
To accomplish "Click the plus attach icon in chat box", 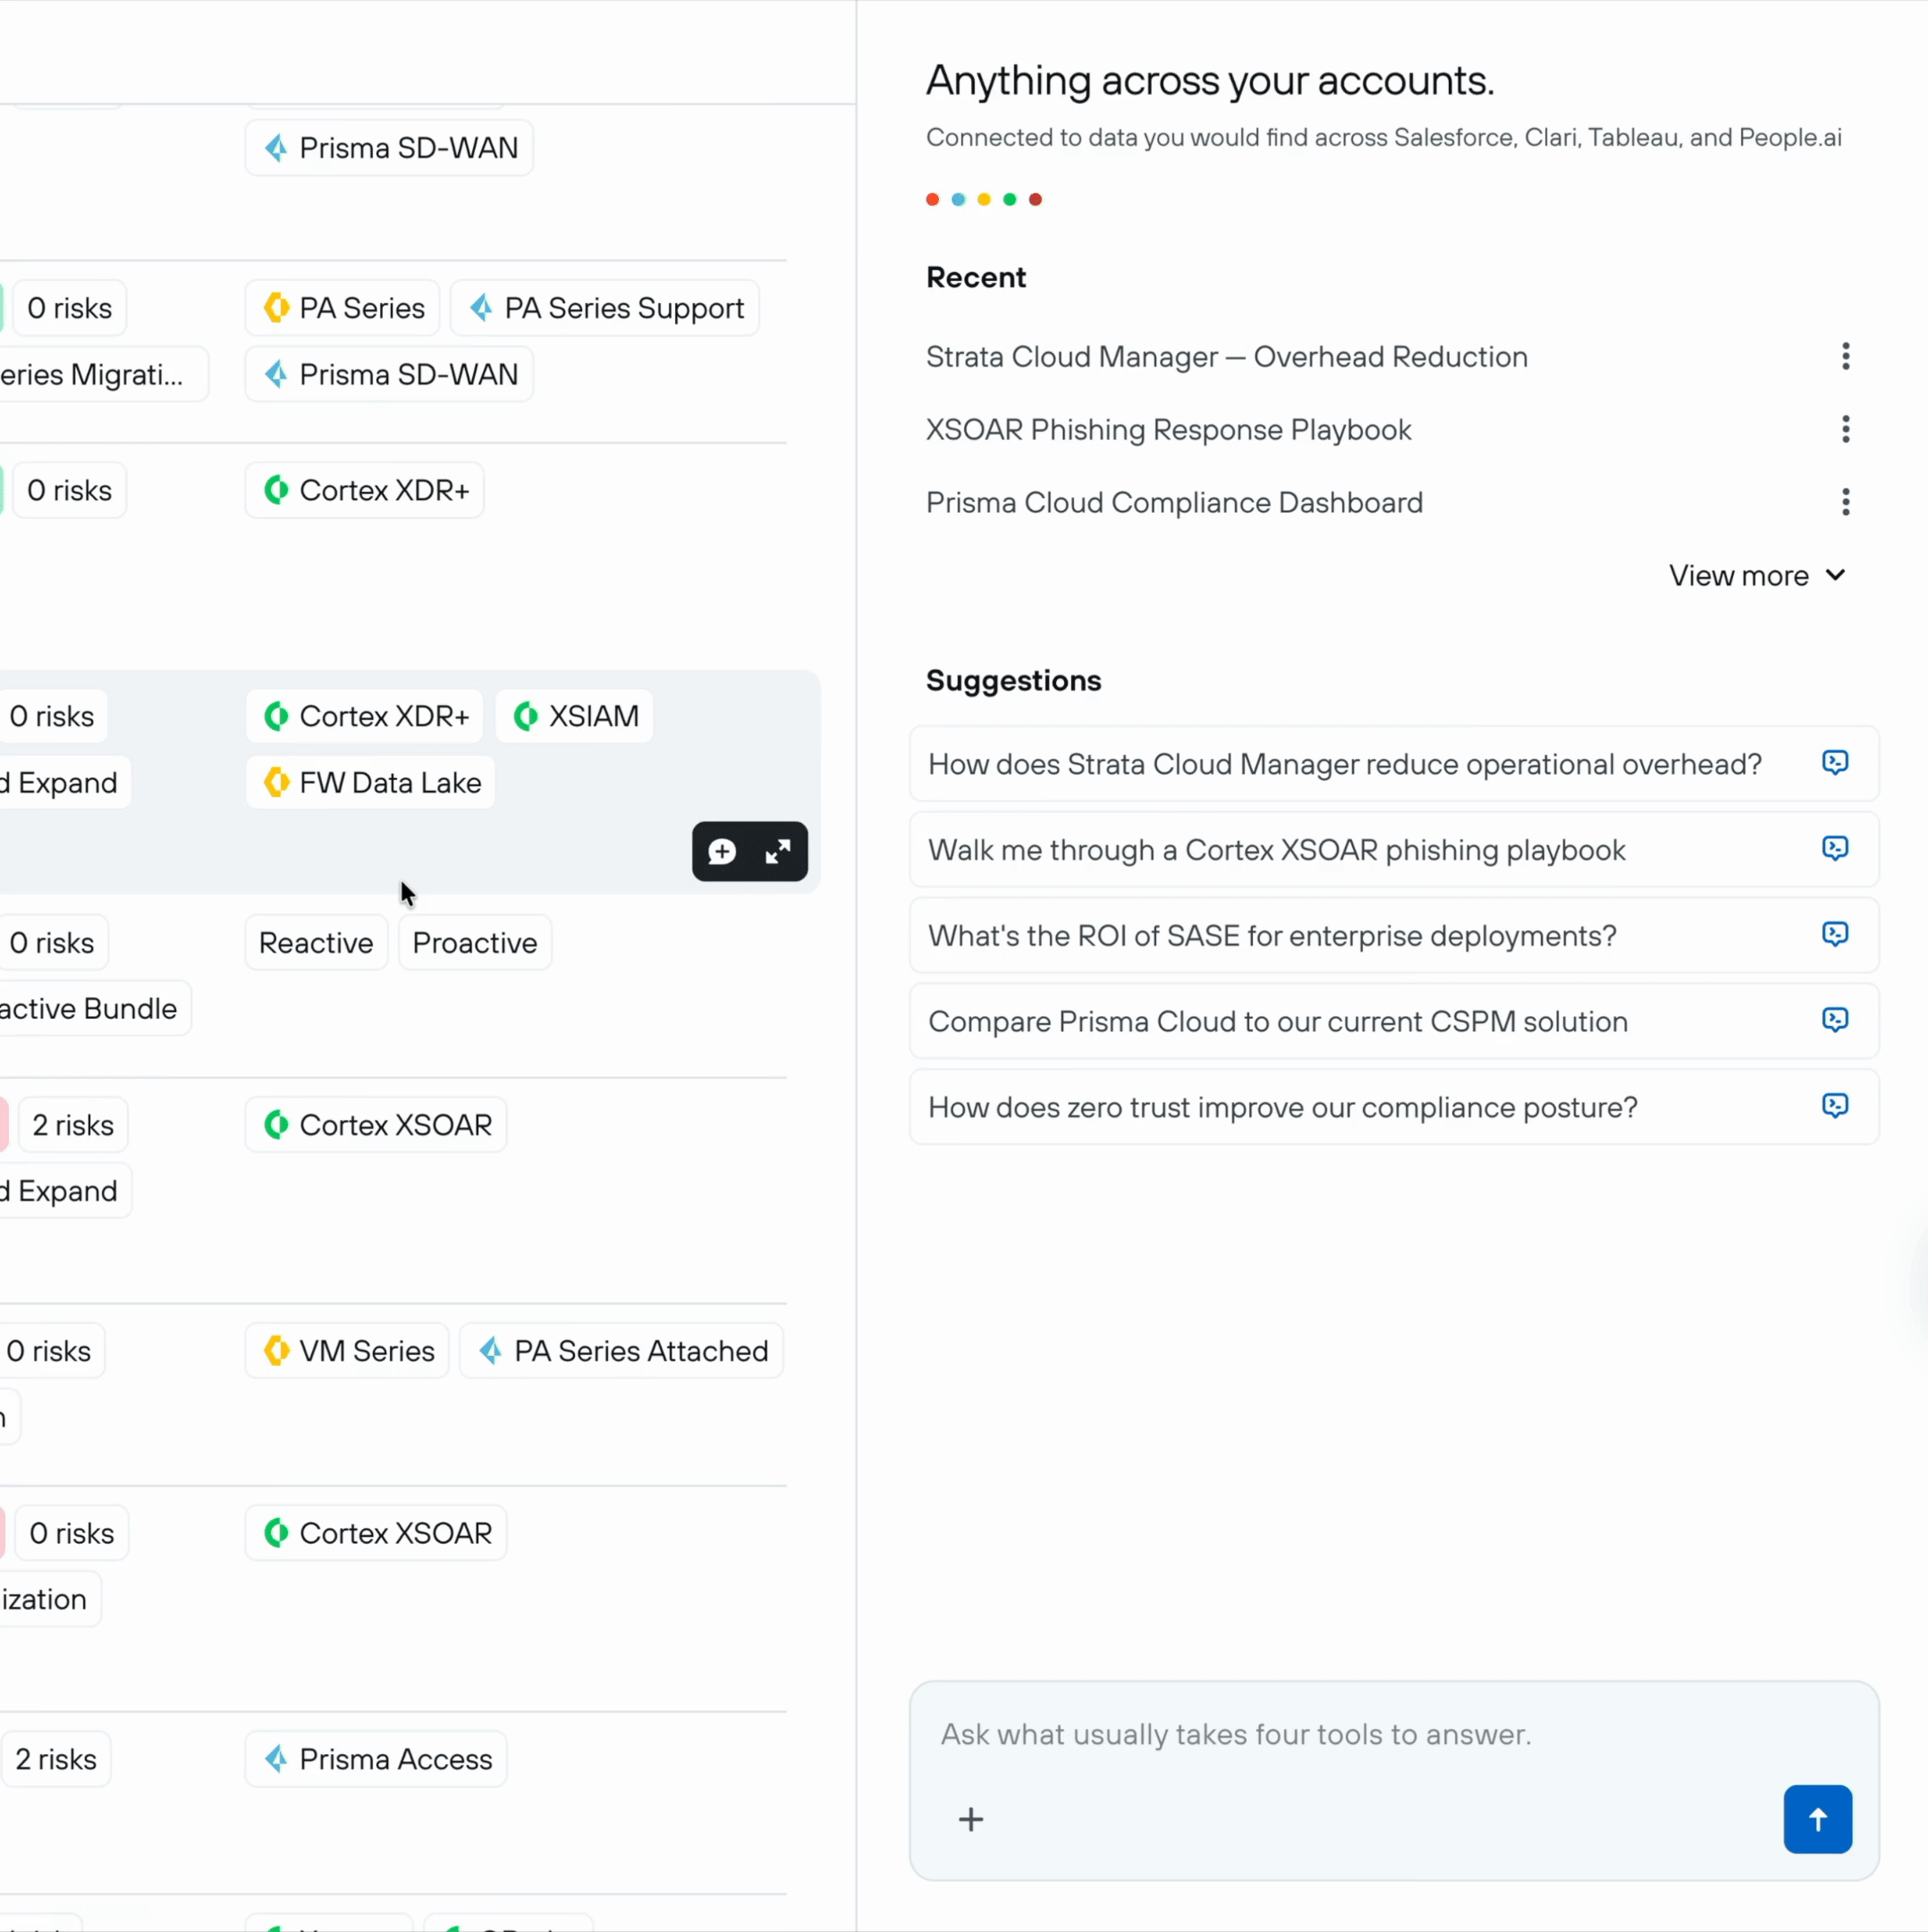I will click(x=971, y=1819).
